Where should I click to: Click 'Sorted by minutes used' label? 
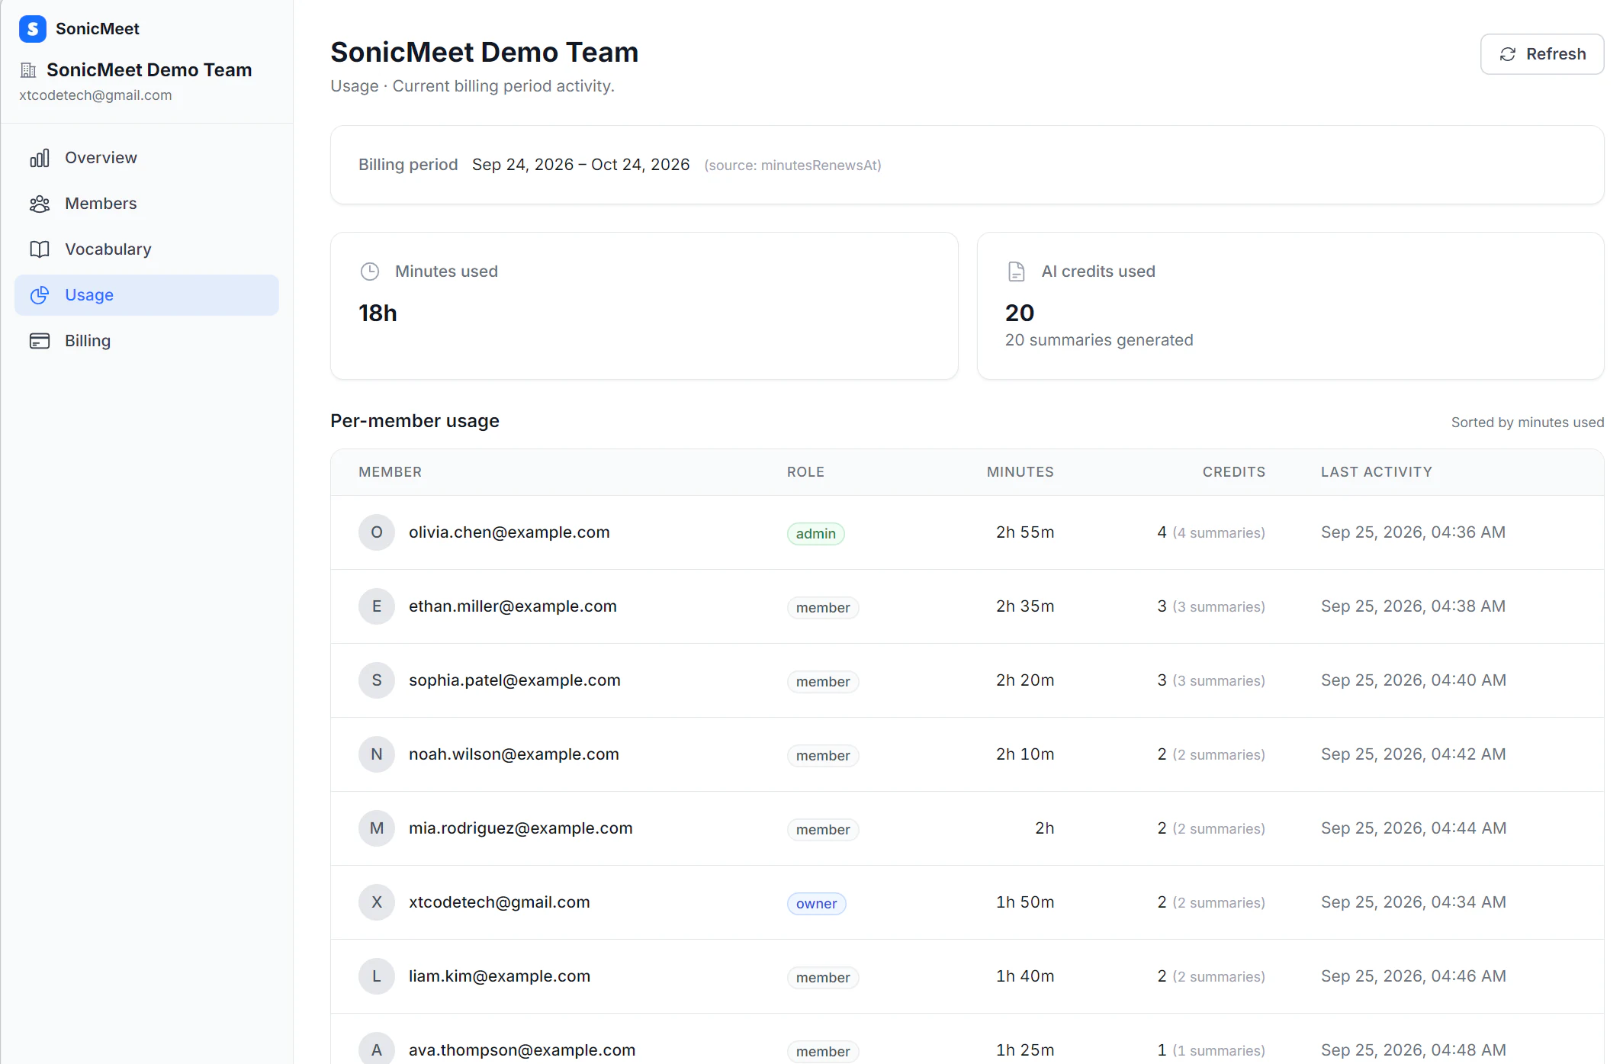tap(1528, 423)
